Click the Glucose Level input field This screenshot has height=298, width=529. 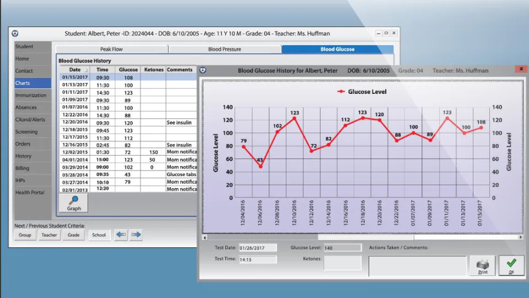pos(342,248)
